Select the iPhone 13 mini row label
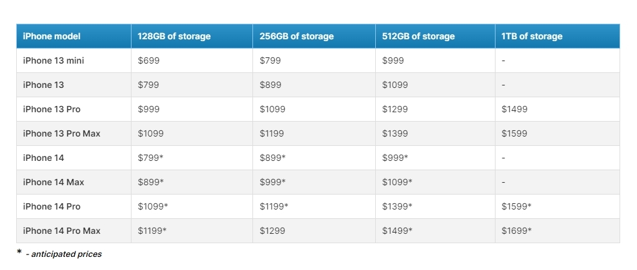The width and height of the screenshot is (637, 270). 54,60
